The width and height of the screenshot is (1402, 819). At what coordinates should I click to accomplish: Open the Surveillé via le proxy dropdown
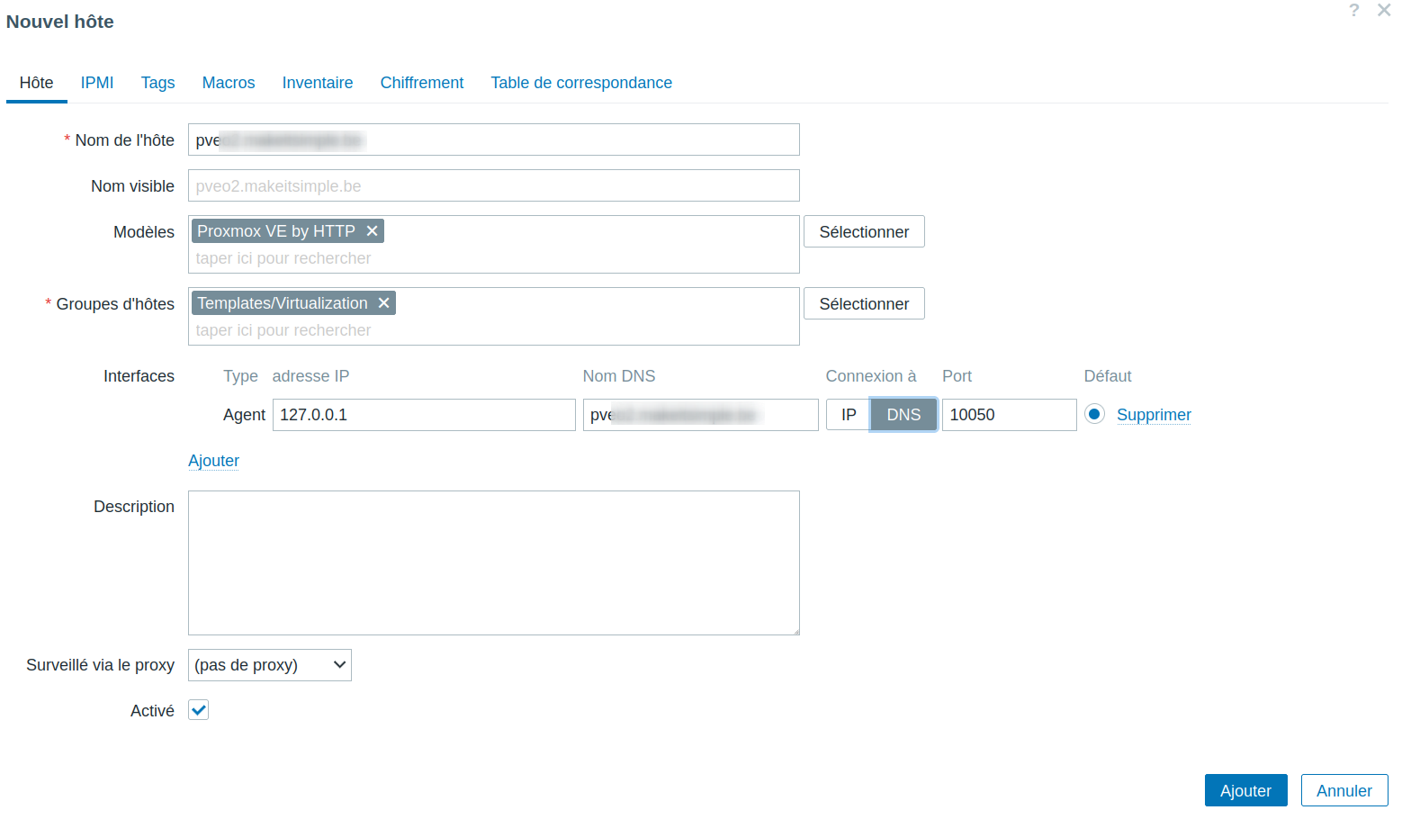pyautogui.click(x=270, y=665)
